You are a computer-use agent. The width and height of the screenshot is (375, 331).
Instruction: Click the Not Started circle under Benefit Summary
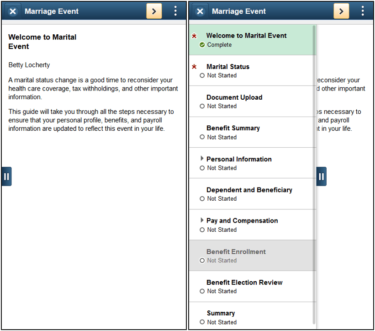pyautogui.click(x=202, y=137)
